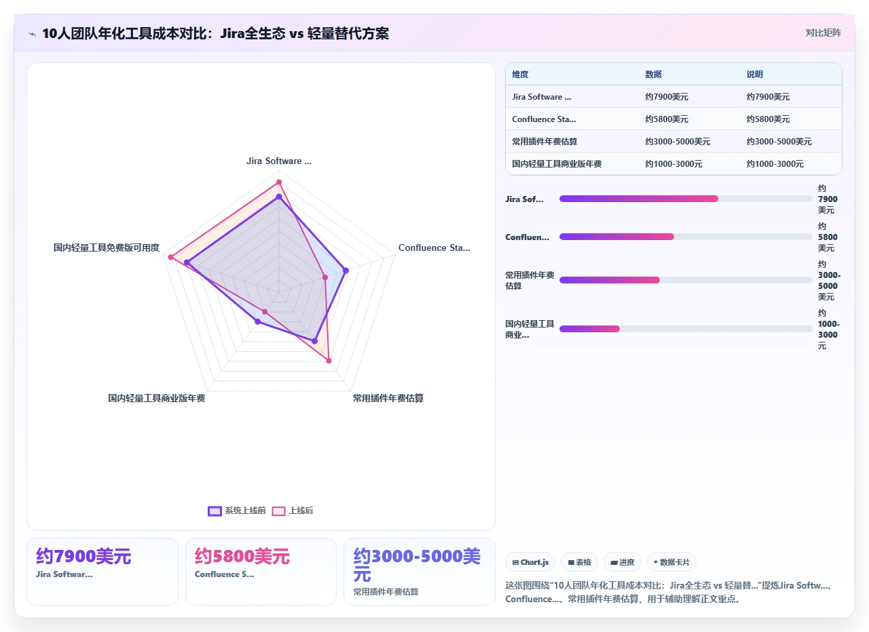Select 国内轻量工具商业版年费 in the table's 维度 column
Image resolution: width=869 pixels, height=632 pixels.
pyautogui.click(x=557, y=164)
